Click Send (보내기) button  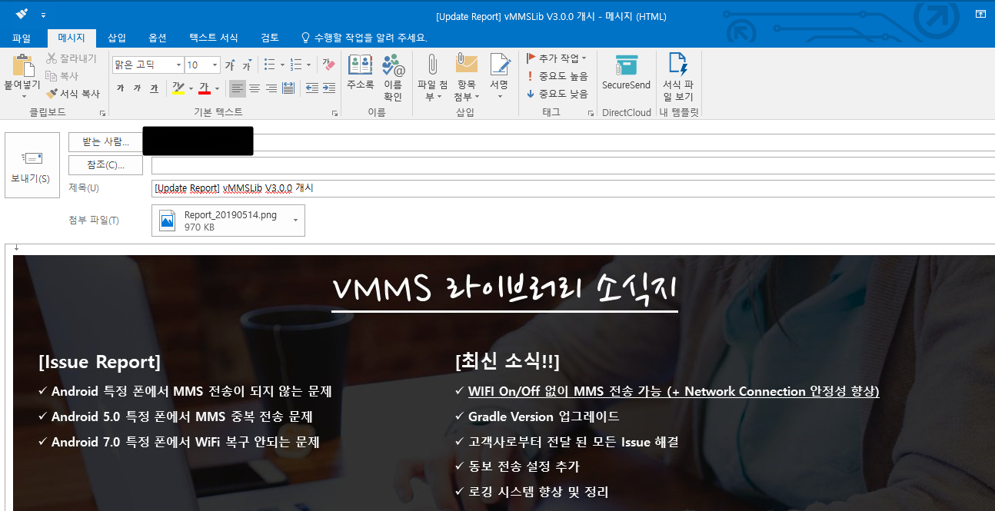tap(32, 165)
